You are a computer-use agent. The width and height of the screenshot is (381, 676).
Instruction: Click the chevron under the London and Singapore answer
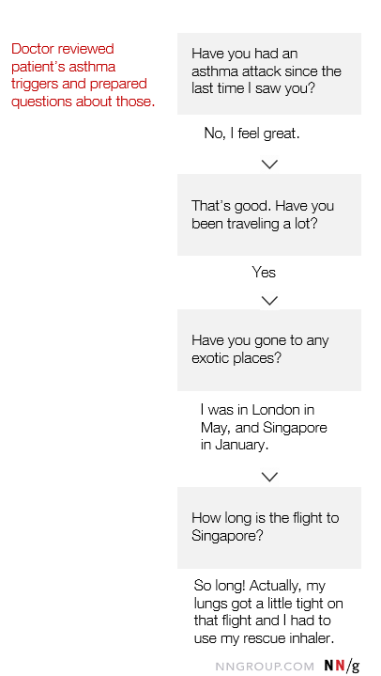(x=269, y=477)
